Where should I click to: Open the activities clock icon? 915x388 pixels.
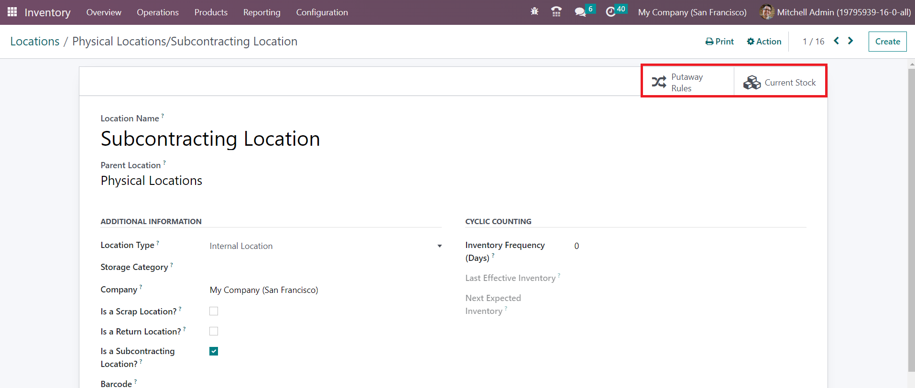tap(610, 12)
